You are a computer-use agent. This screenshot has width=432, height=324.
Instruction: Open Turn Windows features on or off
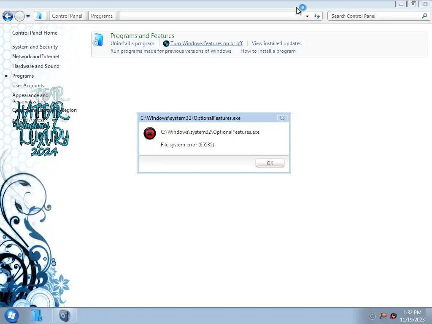tap(206, 43)
